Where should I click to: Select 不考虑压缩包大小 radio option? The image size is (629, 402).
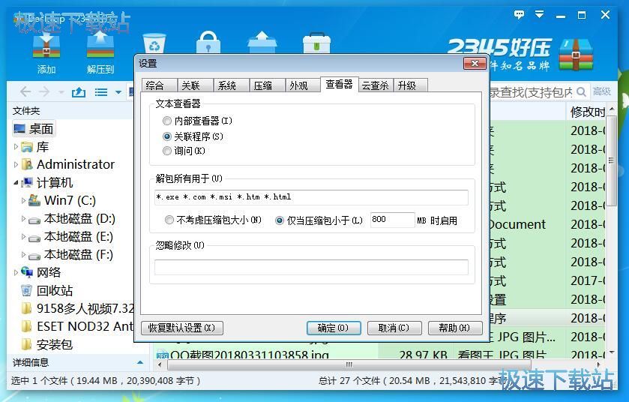tap(169, 220)
